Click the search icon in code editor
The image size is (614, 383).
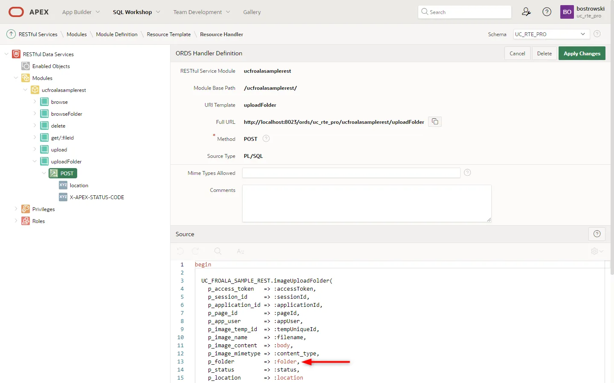coord(218,252)
